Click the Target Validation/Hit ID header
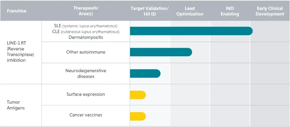Screen dimensions: 290x127 pyautogui.click(x=150, y=11)
